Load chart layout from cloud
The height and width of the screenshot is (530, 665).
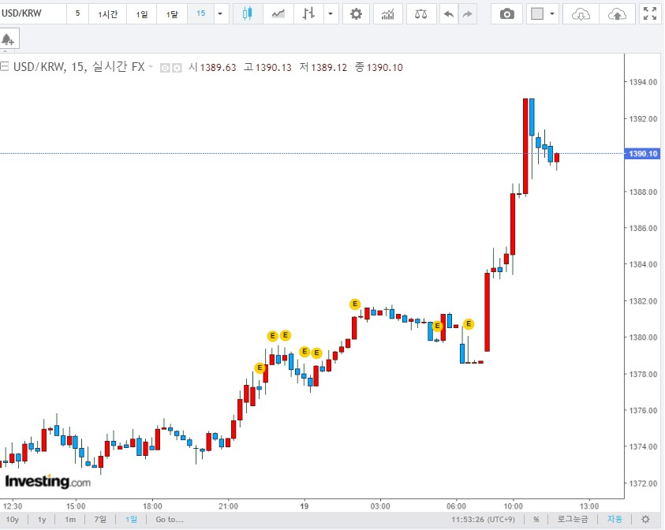pos(581,14)
